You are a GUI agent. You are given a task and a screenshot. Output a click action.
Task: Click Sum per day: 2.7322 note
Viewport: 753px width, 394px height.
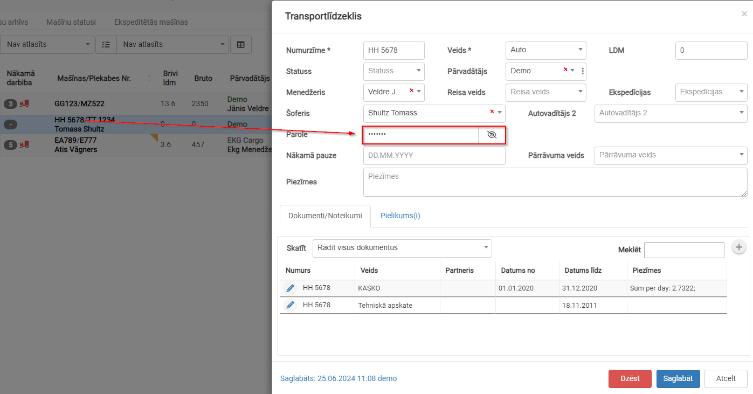[662, 288]
